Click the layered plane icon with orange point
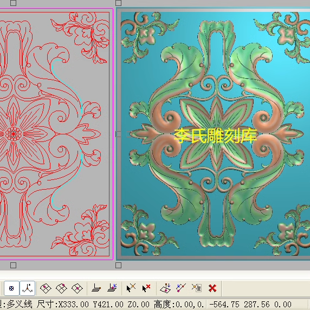 [x=96, y=288]
